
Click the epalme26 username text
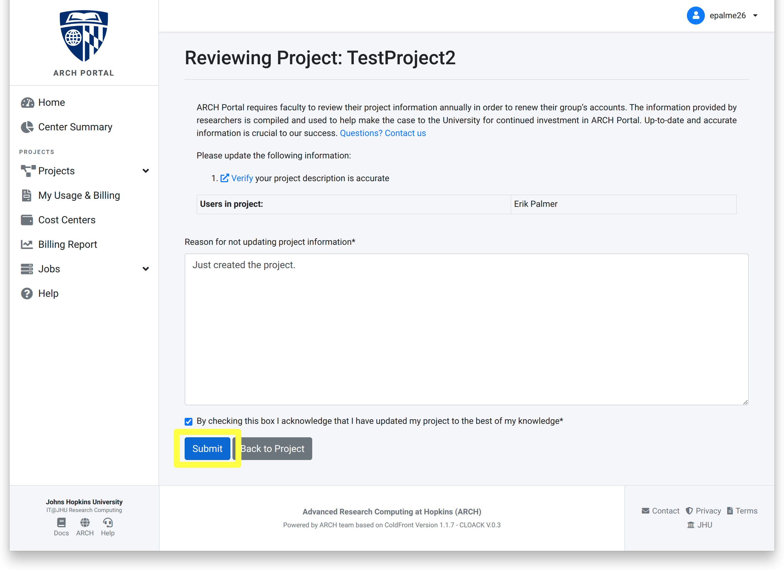point(728,16)
